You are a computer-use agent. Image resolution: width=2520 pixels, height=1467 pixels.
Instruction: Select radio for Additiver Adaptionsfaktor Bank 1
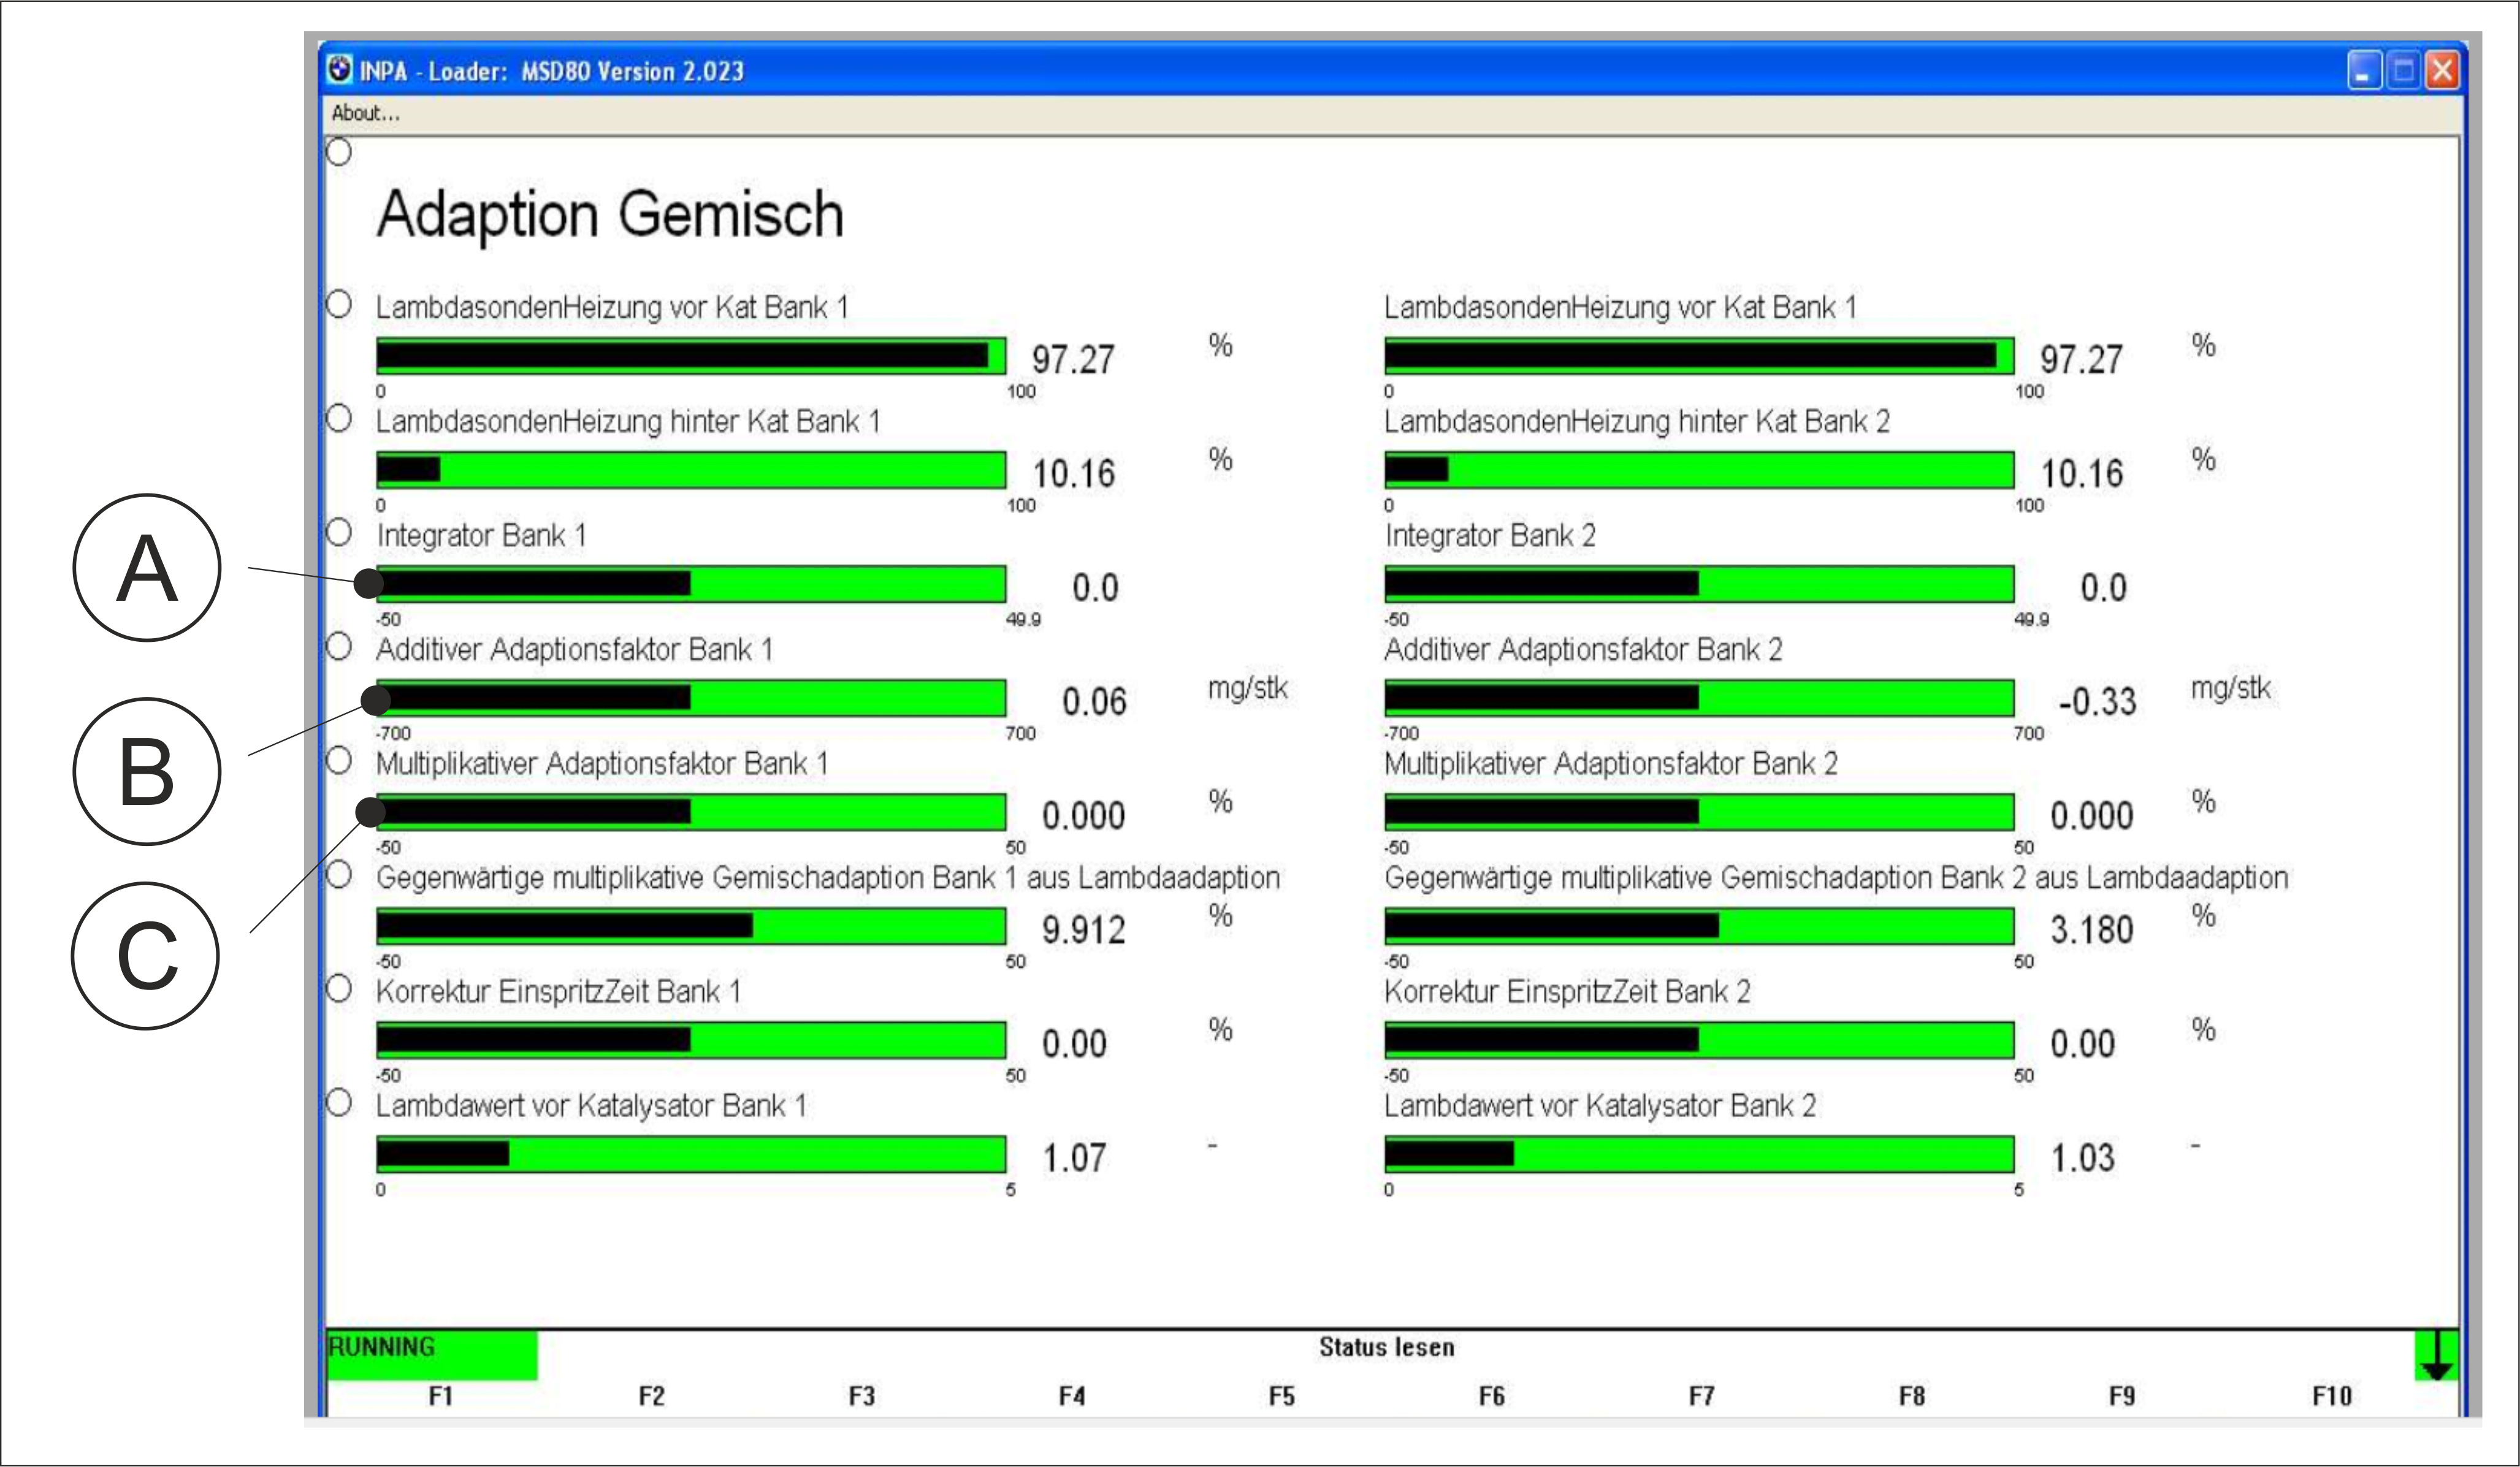click(339, 646)
